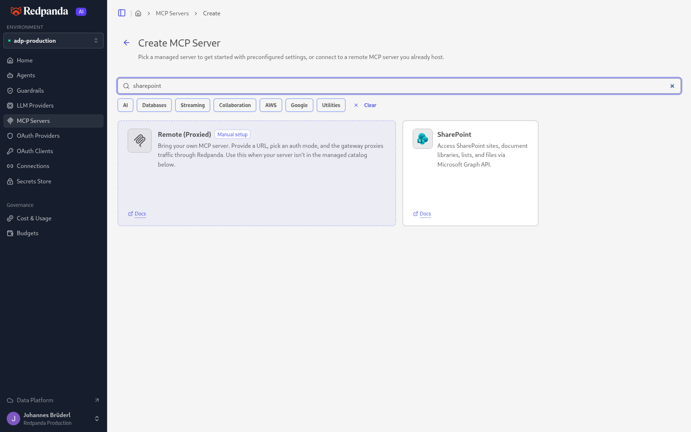Screen dimensions: 691x432
Task: Go to LLM Providers page
Action: click(x=53, y=106)
